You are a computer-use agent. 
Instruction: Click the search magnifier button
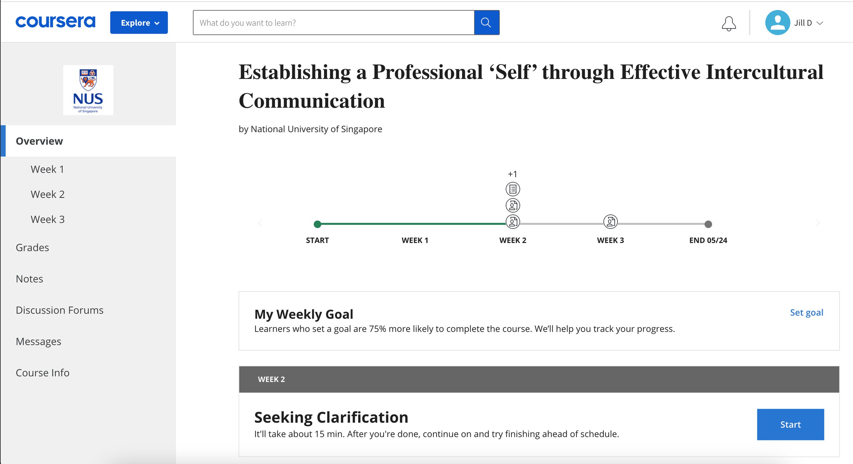pyautogui.click(x=486, y=23)
